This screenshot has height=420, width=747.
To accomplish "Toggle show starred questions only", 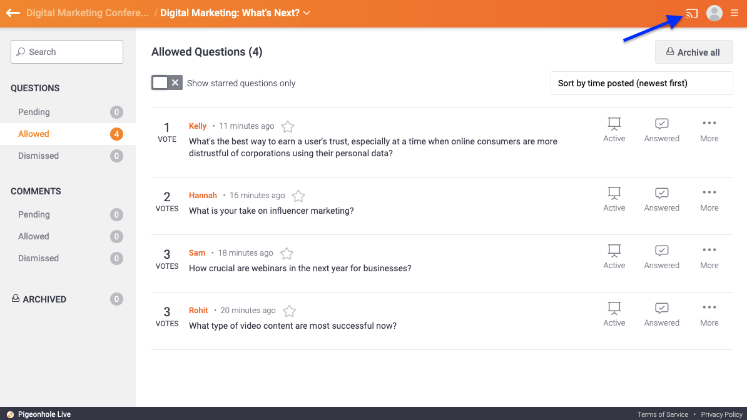I will (x=166, y=82).
